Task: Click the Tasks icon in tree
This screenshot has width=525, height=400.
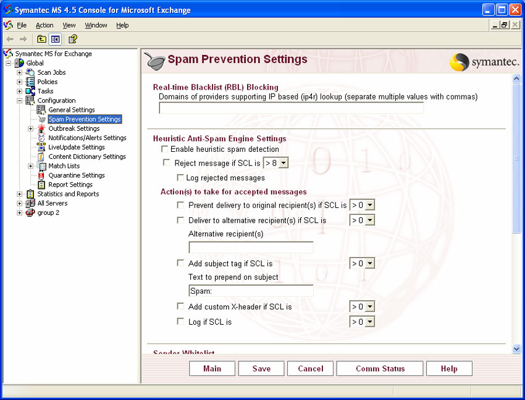Action: 30,91
